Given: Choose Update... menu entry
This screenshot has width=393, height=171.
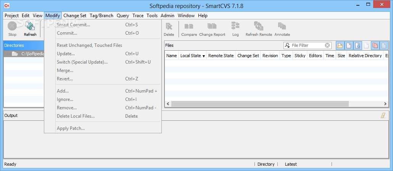Looking at the screenshot, I should [103, 53].
